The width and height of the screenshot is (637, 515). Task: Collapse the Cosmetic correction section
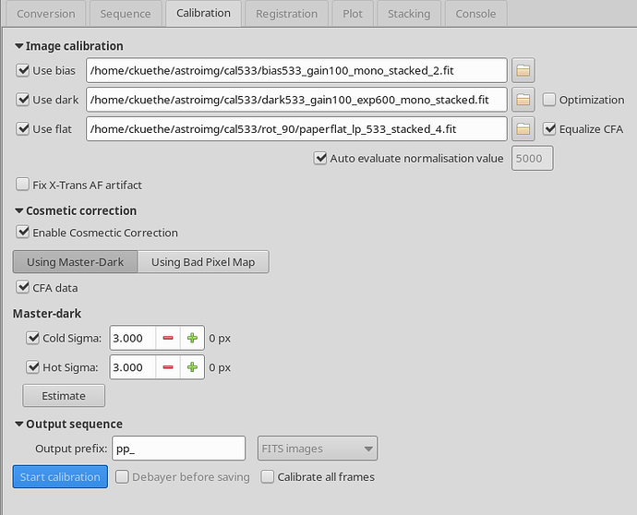coord(18,210)
